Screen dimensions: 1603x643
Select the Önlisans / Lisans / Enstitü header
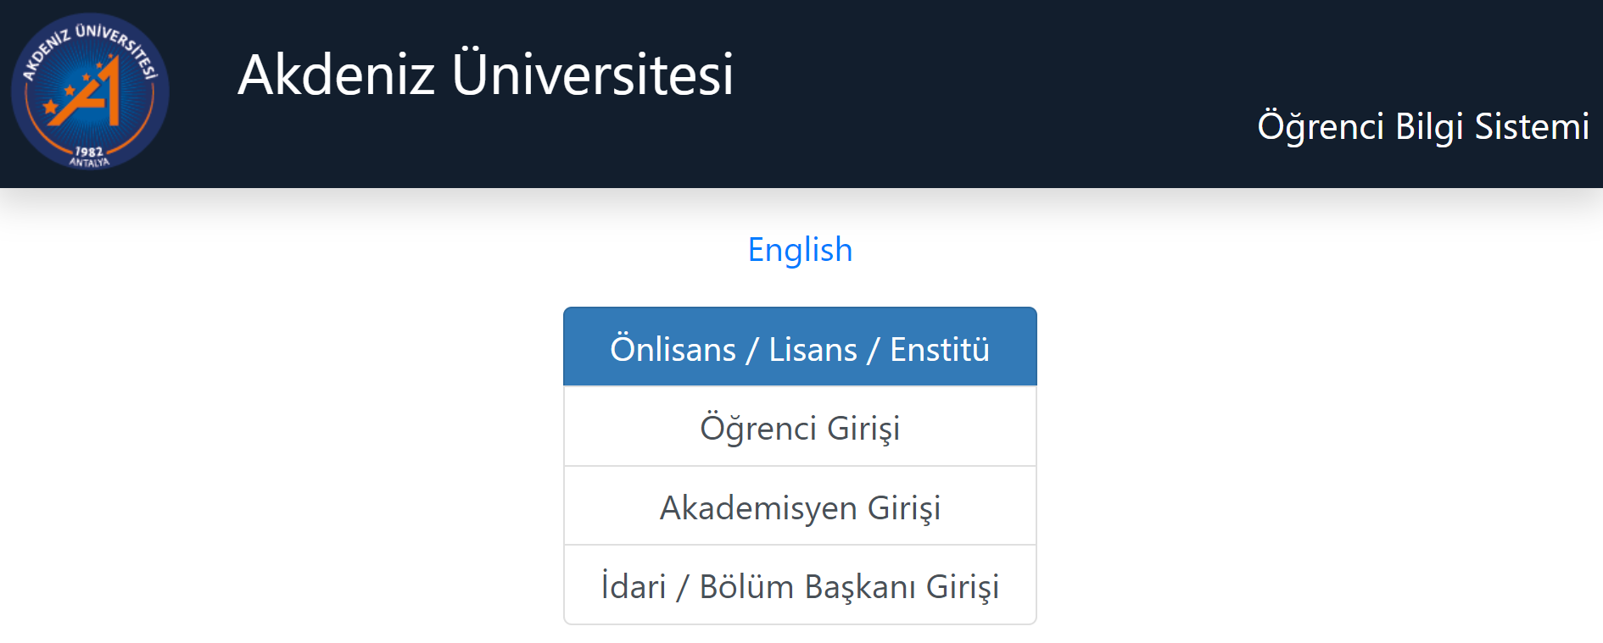click(x=800, y=348)
